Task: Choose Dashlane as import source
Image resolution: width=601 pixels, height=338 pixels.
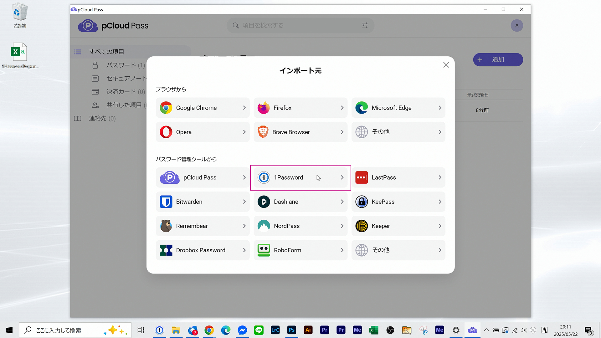Action: 300,202
